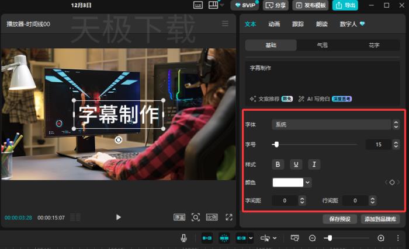The image size is (409, 249).
Task: Click the 保存预设 button
Action: pos(339,219)
